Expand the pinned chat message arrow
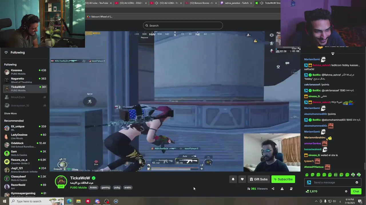 [333, 54]
